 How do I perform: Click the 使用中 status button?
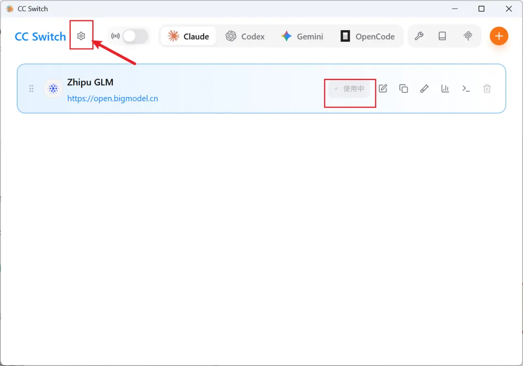point(349,89)
